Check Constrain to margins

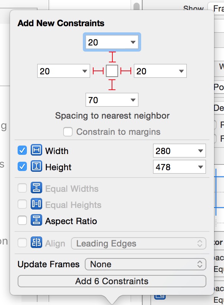point(68,132)
